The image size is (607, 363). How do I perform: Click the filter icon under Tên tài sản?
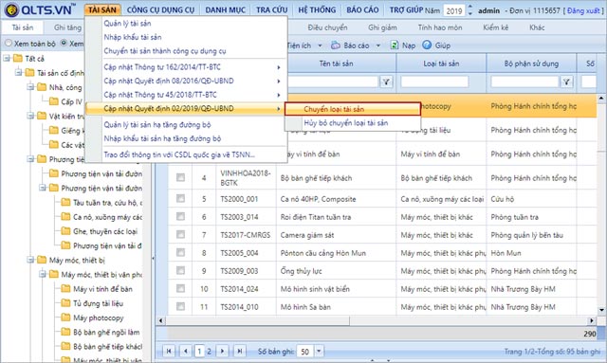(x=386, y=82)
